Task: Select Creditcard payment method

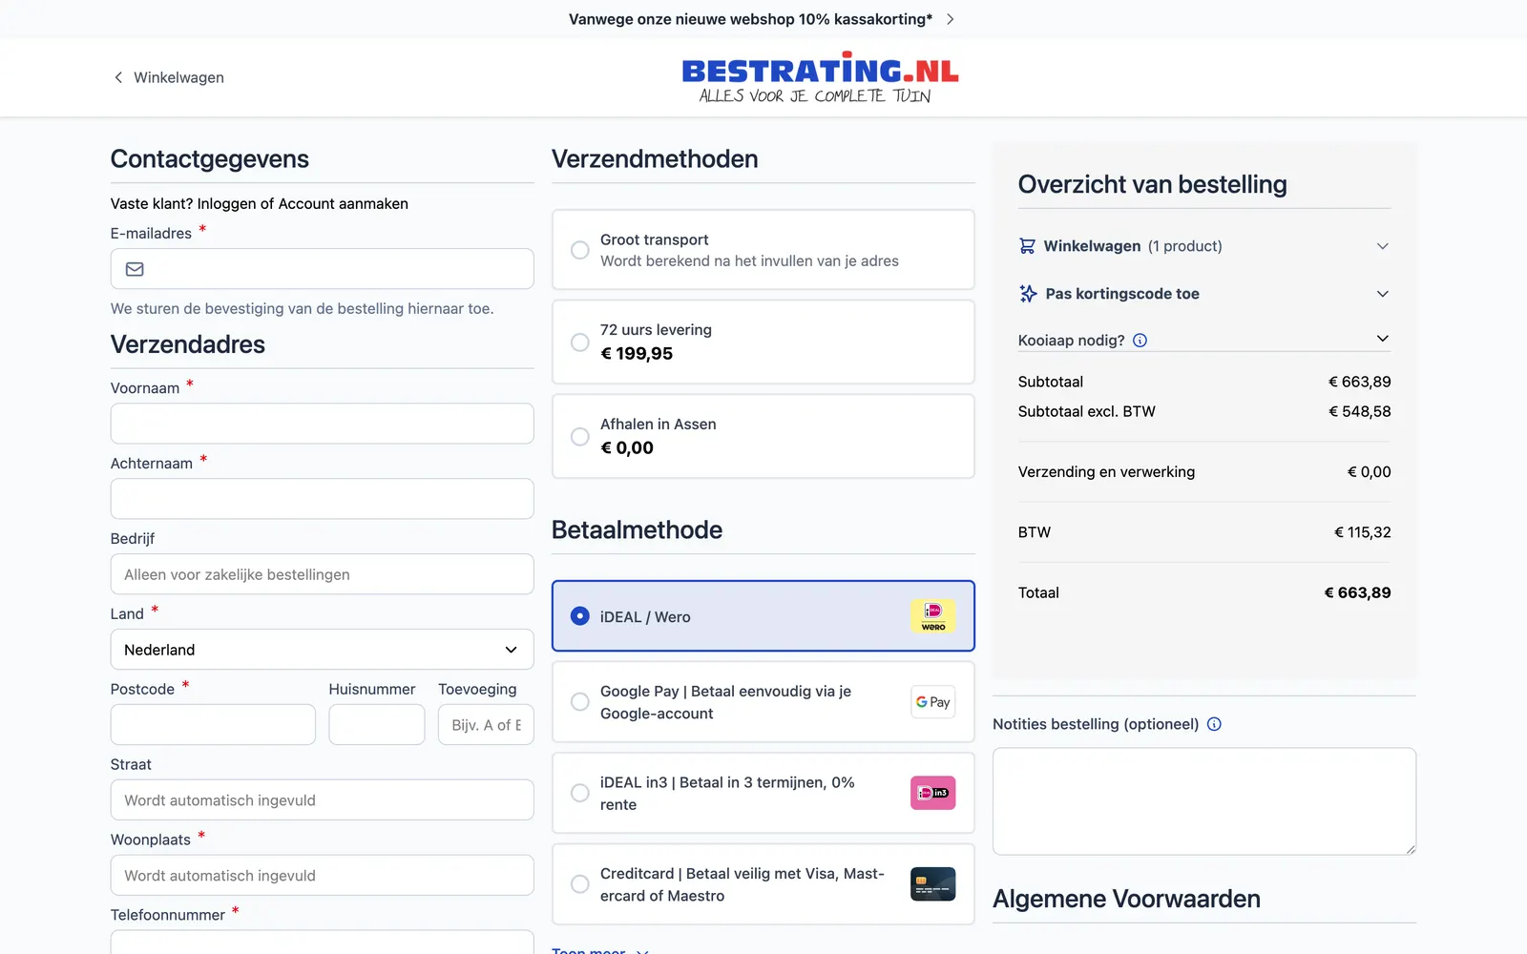Action: tap(763, 884)
